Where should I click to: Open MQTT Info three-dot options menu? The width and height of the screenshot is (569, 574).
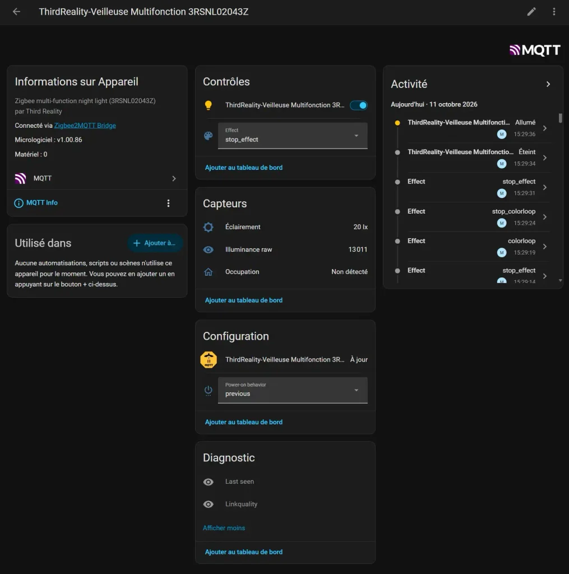tap(168, 203)
